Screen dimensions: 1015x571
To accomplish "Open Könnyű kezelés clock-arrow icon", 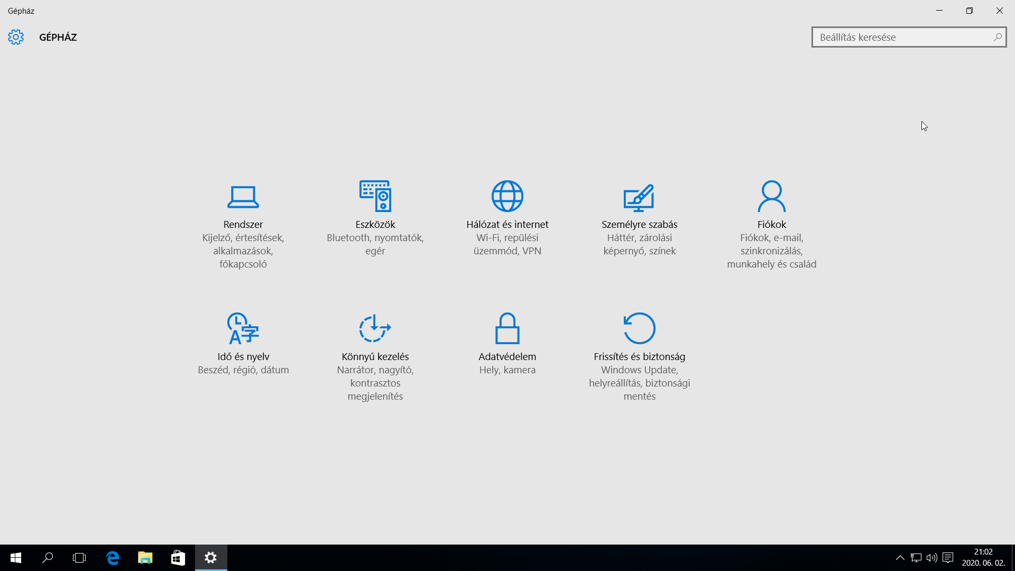I will click(x=375, y=328).
